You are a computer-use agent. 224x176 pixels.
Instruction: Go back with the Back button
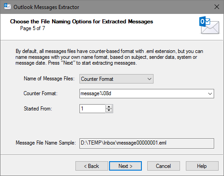point(92,166)
